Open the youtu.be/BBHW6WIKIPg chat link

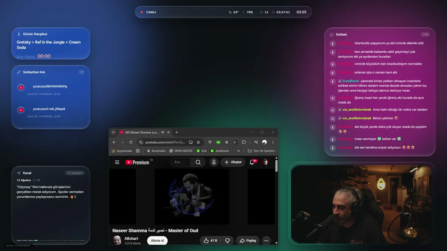tap(50, 86)
